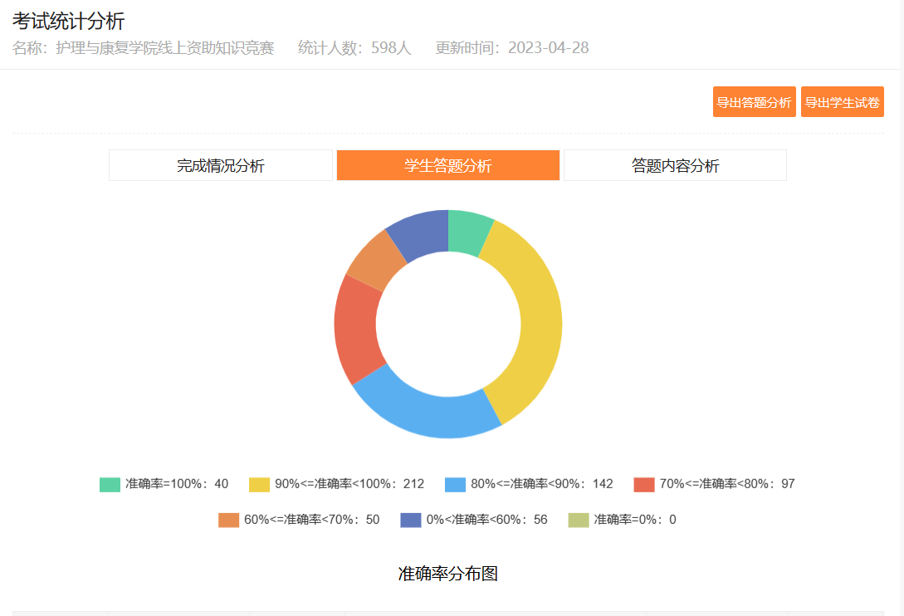Image resolution: width=904 pixels, height=616 pixels.
Task: Select the 学生答题分析 tab
Action: [x=447, y=165]
